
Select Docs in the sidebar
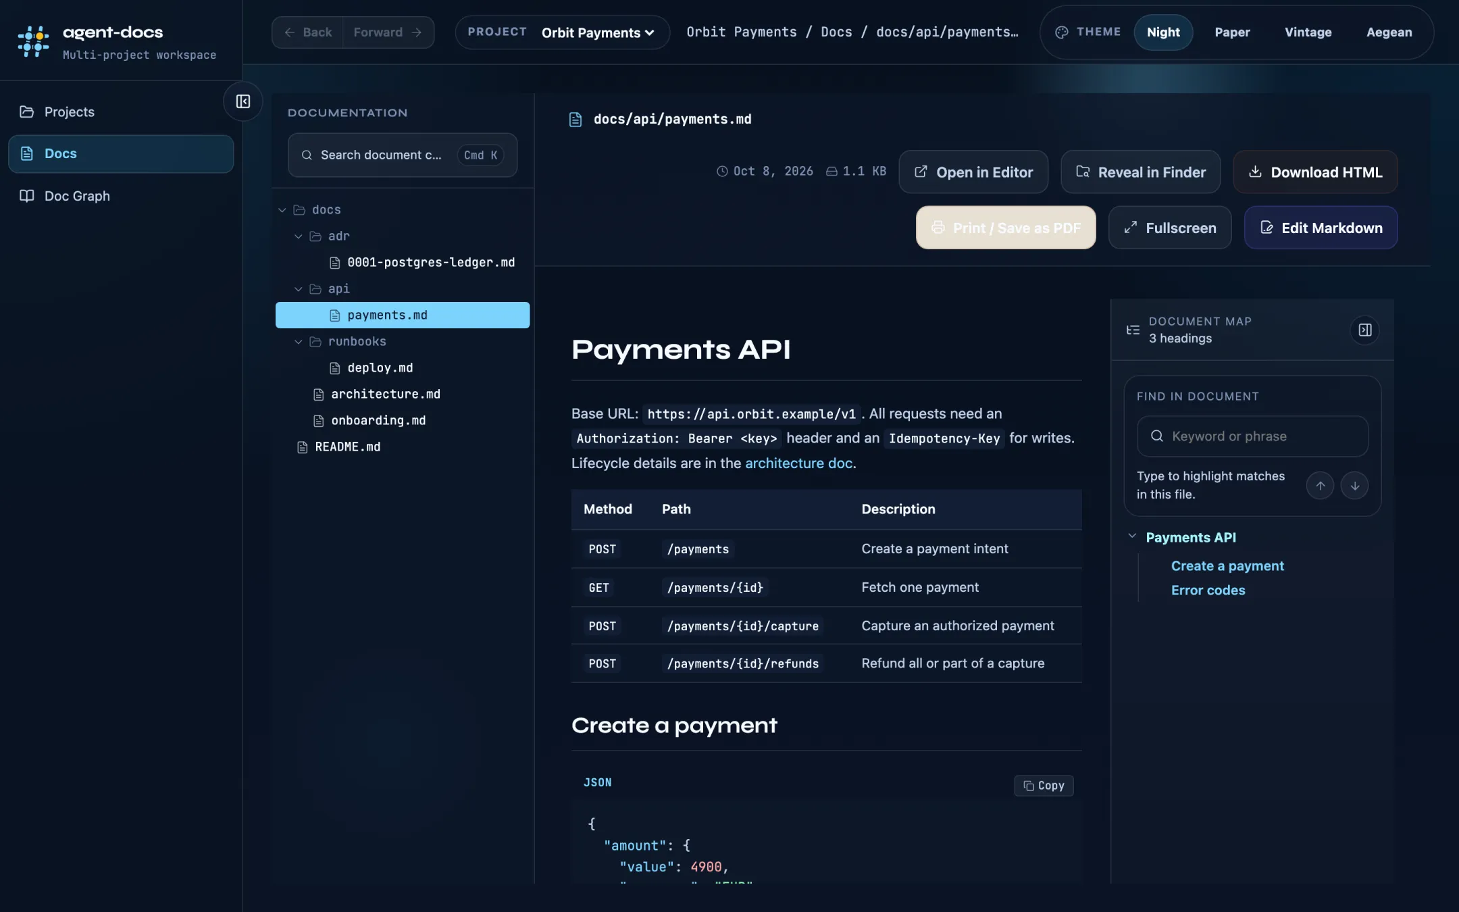click(121, 153)
